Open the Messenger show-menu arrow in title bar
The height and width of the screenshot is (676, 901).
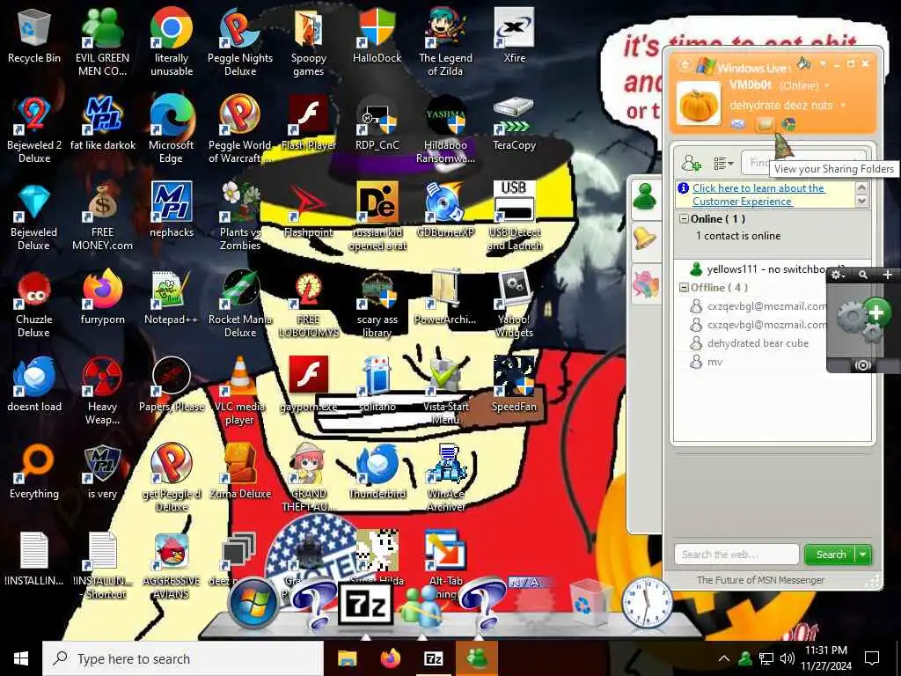tap(823, 63)
